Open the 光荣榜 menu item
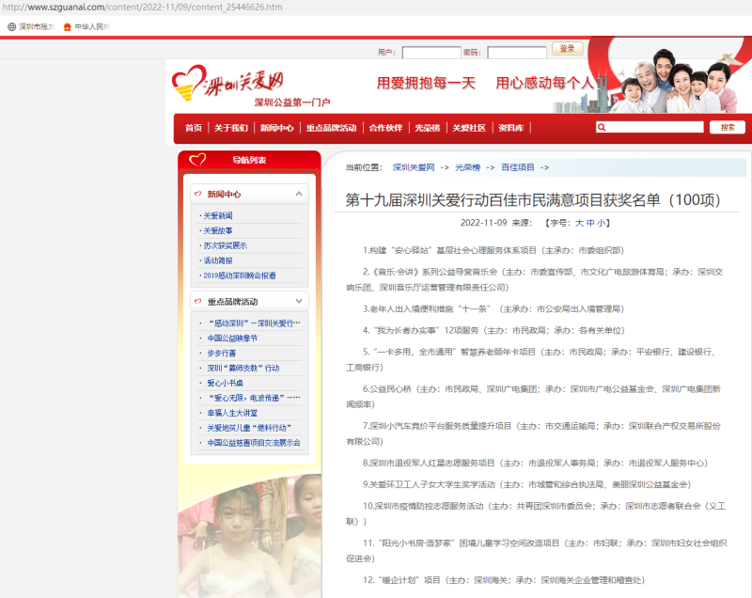 428,128
